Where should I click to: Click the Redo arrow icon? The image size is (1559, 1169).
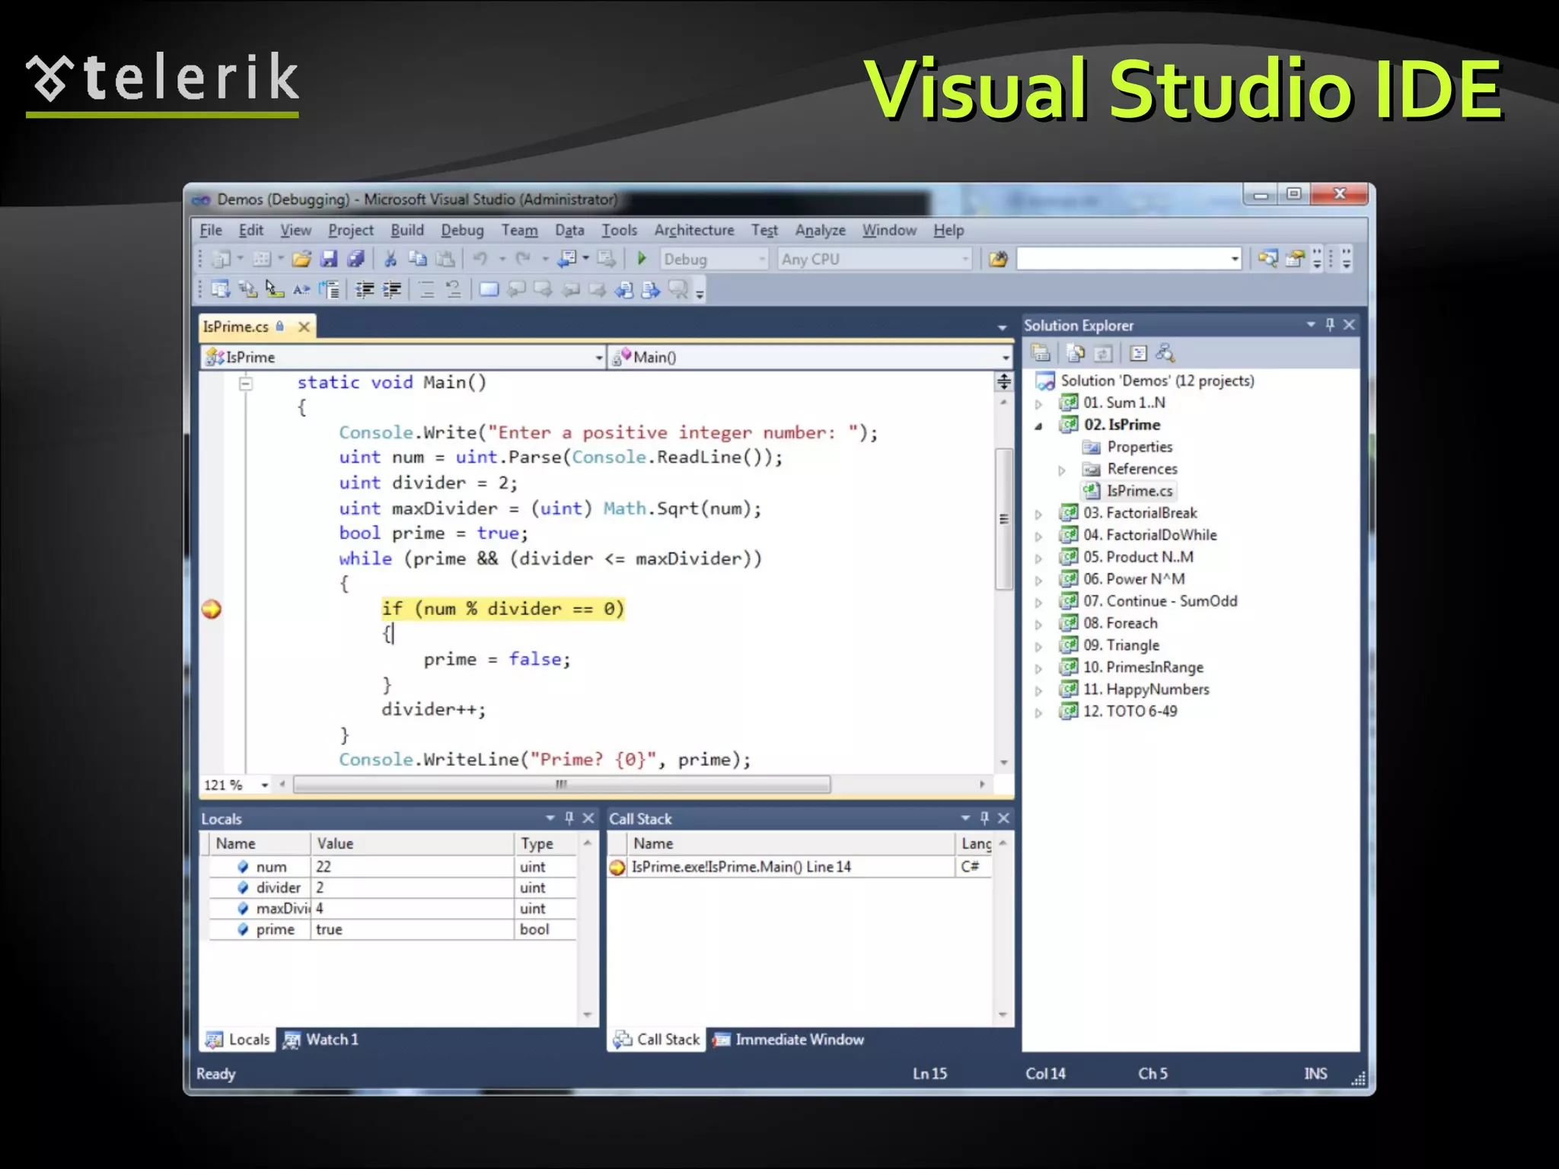click(x=523, y=260)
